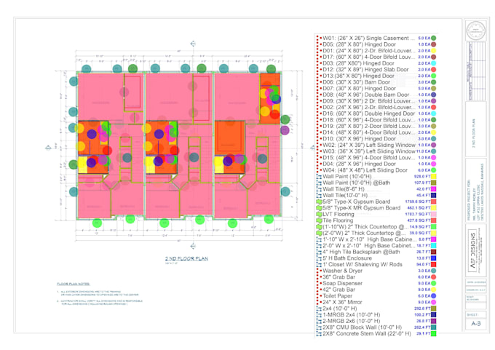Click the 1759.6 SQ FT Gypsum Board quantity

point(418,202)
